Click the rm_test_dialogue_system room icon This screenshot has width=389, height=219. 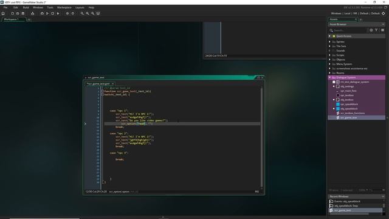click(338, 82)
